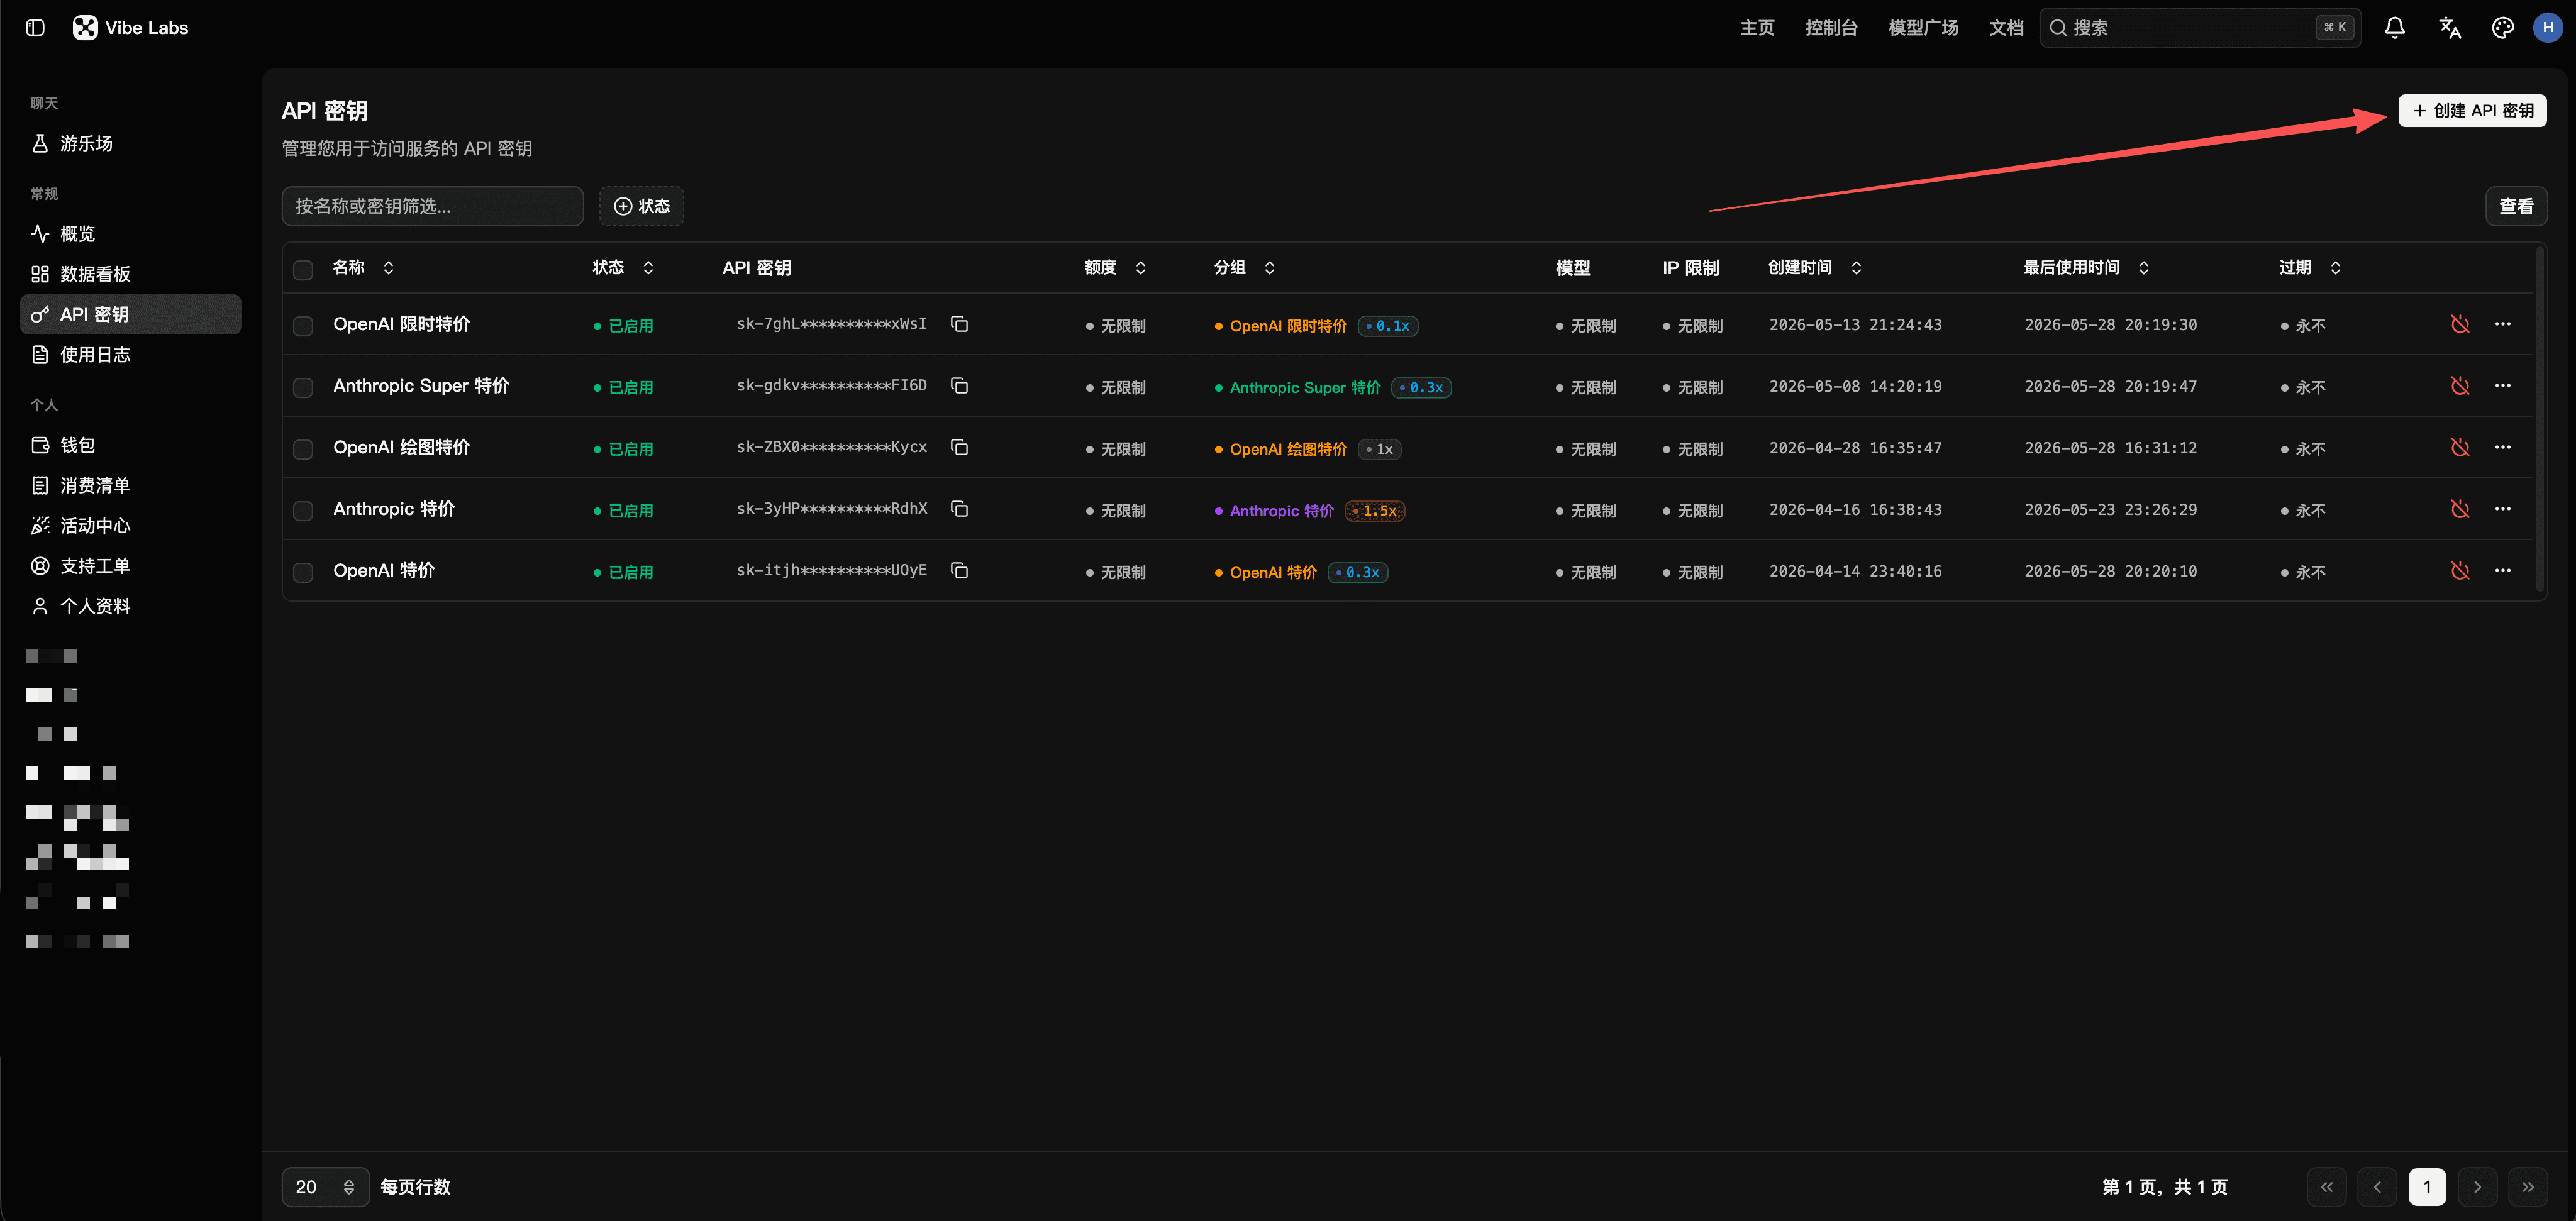Check the OpenAI 限时特价 row checkbox
The image size is (2576, 1221).
click(303, 326)
